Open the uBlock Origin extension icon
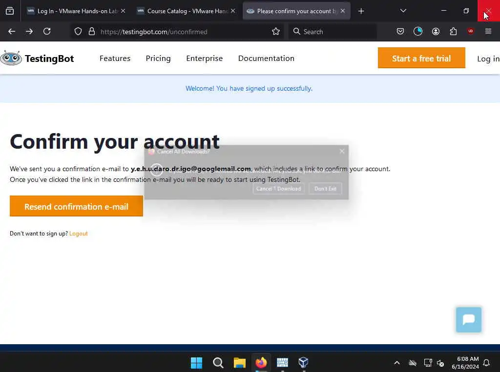This screenshot has width=500, height=372. tap(470, 31)
